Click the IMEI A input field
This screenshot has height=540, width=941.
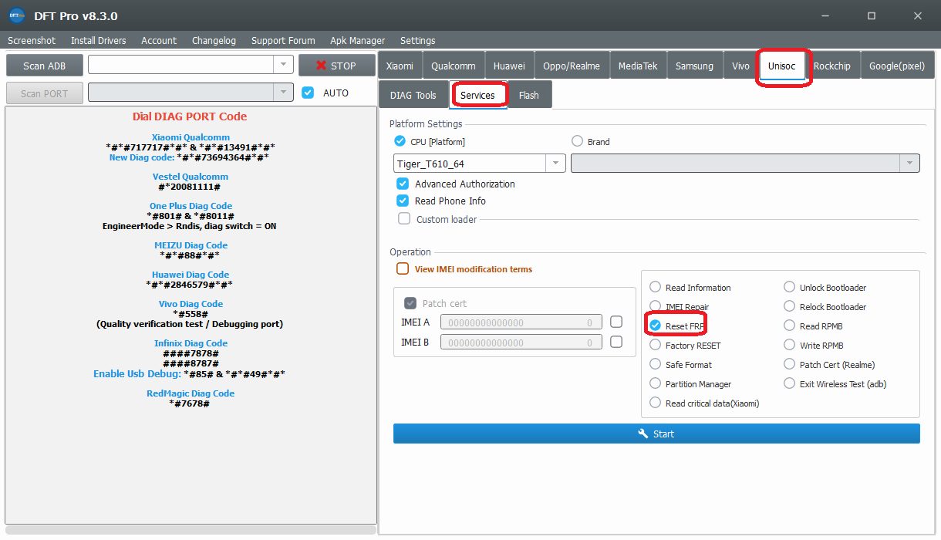pos(521,322)
